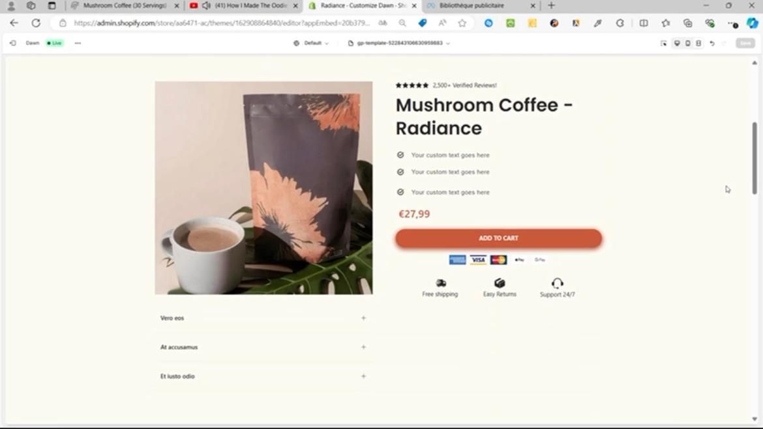This screenshot has width=763, height=429.
Task: Open the Copilot sidebar icon
Action: tap(753, 23)
